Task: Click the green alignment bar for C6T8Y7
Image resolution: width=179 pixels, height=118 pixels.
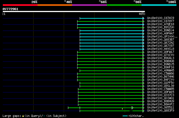Action: (x=110, y=21)
